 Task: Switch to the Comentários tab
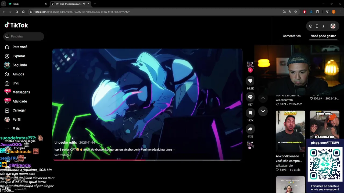[x=292, y=36]
